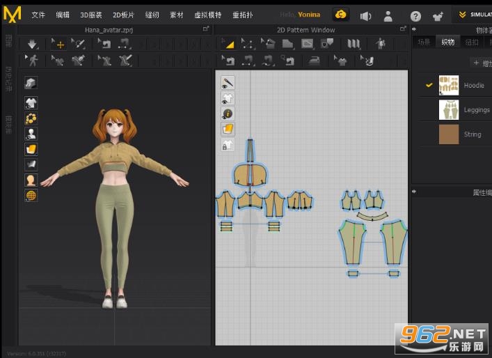Pick Segment Sewing in the 3D window toolbar
The width and height of the screenshot is (492, 358).
coord(125,44)
